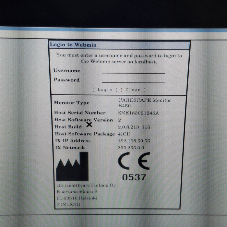
Task: Click the Host Software Package label
Action: [84, 134]
